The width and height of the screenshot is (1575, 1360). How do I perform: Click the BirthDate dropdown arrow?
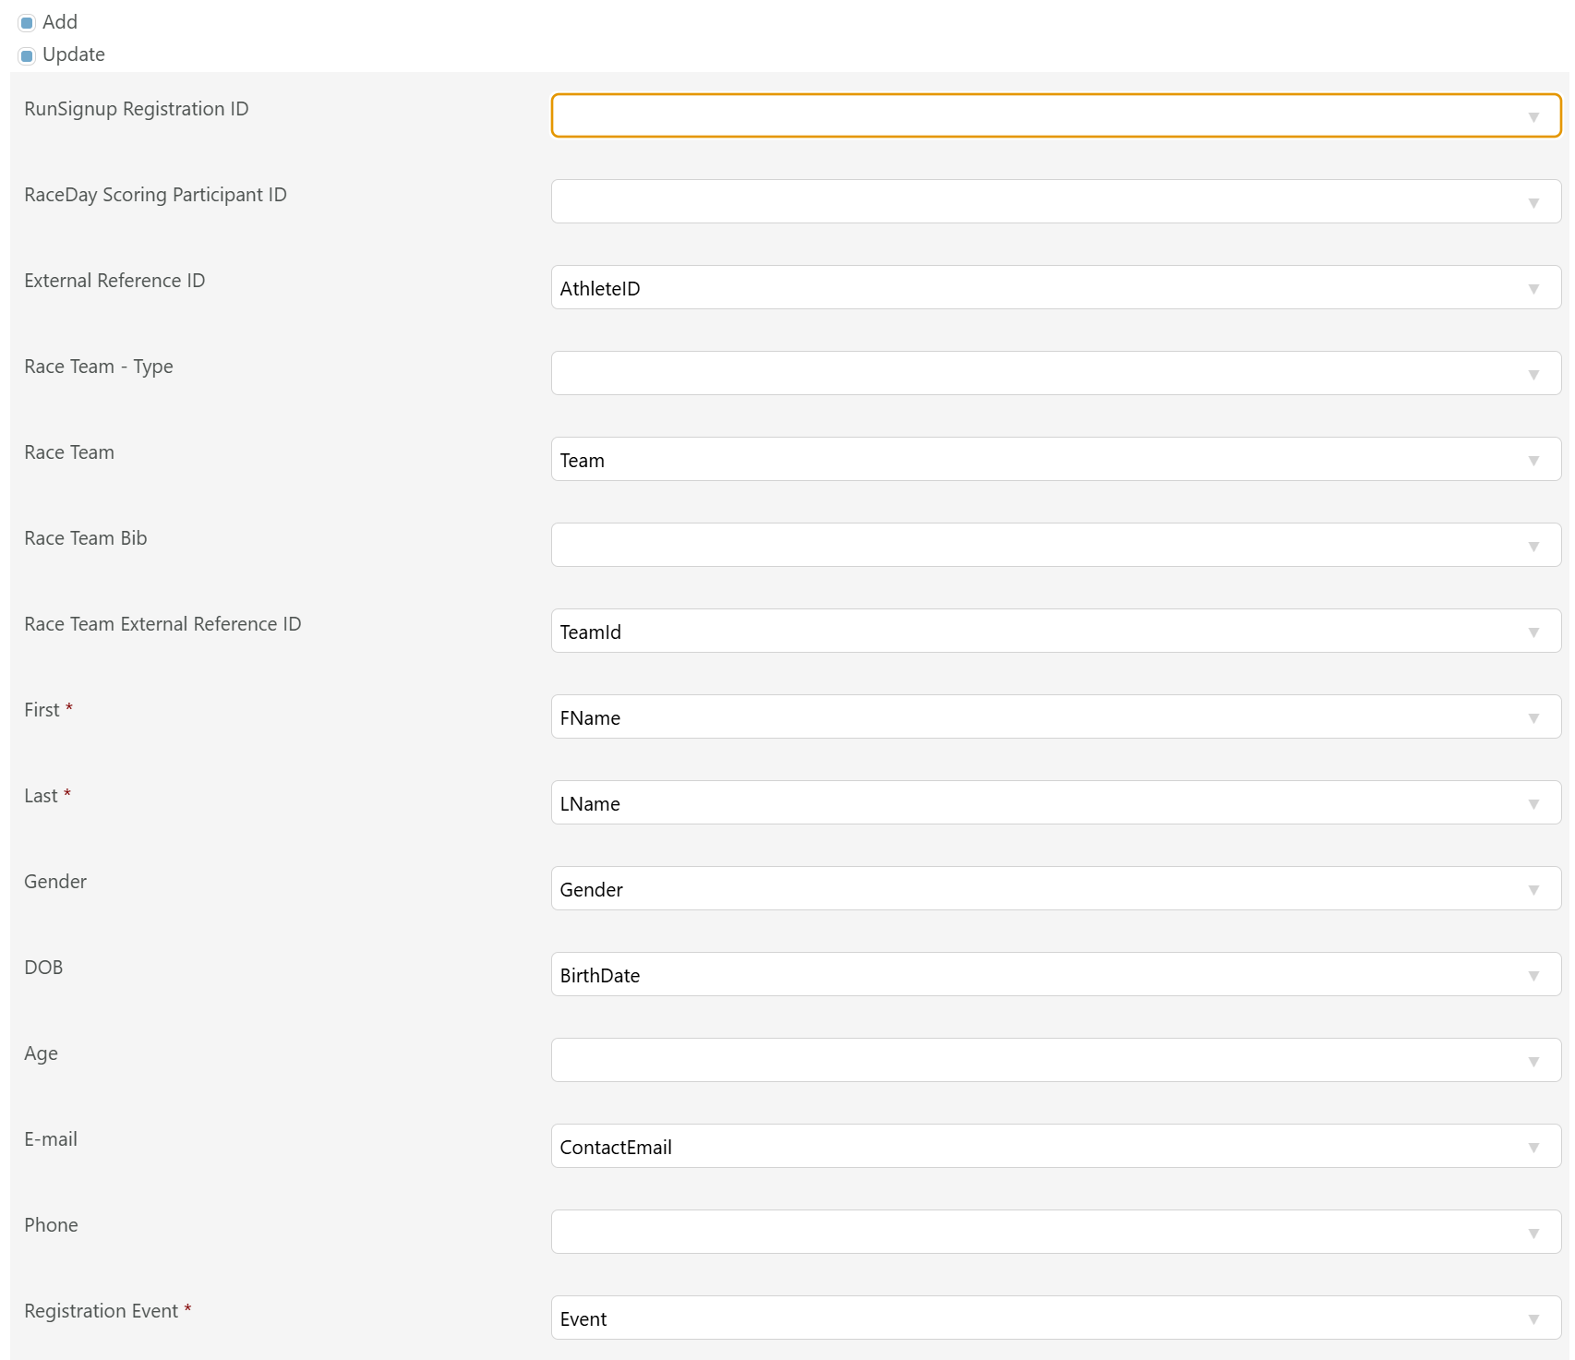coord(1533,976)
